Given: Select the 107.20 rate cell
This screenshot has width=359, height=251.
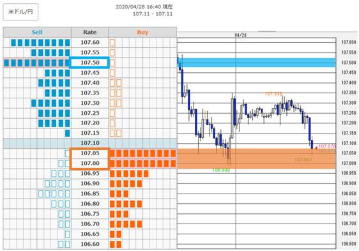Looking at the screenshot, I should pyautogui.click(x=89, y=123).
